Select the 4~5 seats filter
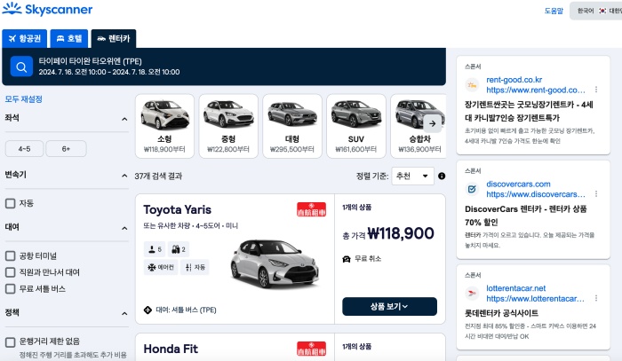 coord(24,149)
